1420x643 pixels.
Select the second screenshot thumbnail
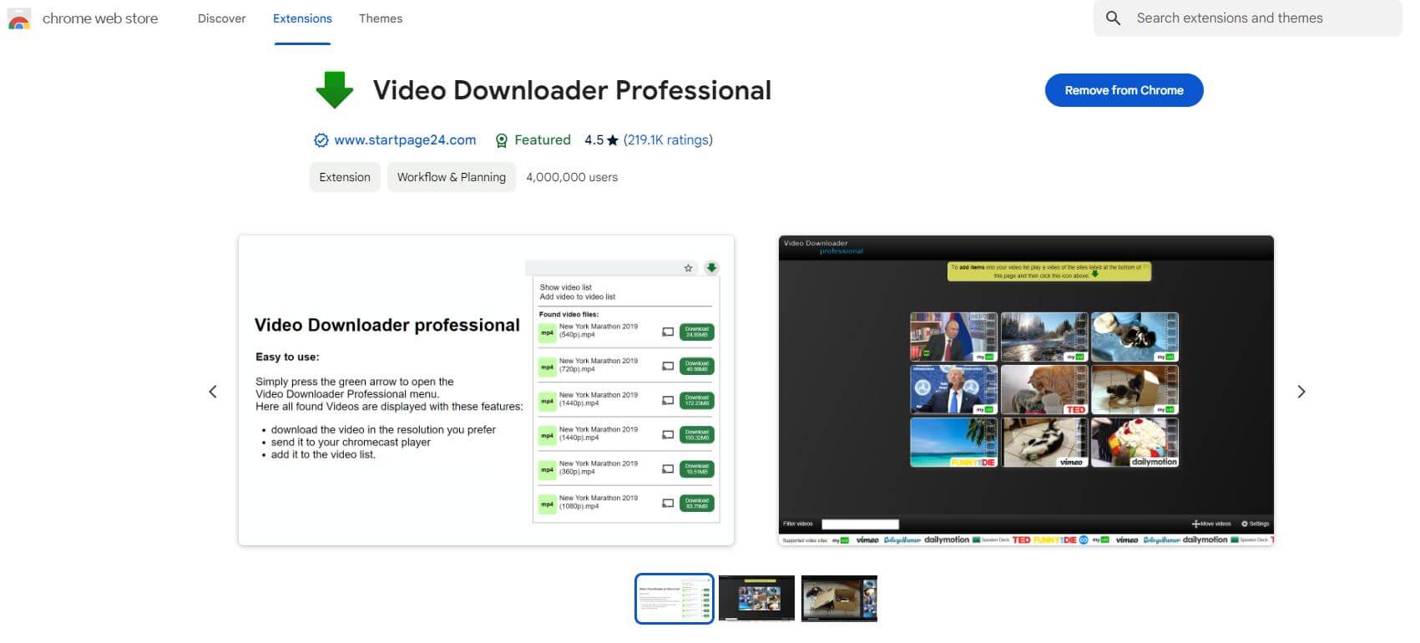click(x=756, y=598)
